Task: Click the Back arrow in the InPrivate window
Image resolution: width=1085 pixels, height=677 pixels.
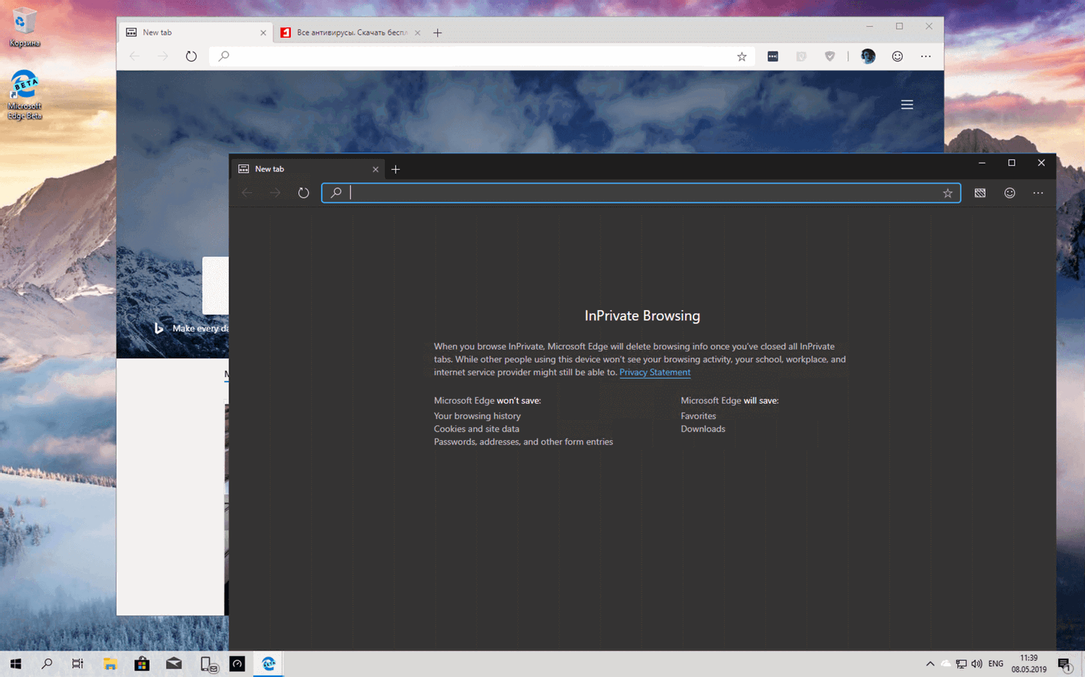Action: (x=247, y=193)
